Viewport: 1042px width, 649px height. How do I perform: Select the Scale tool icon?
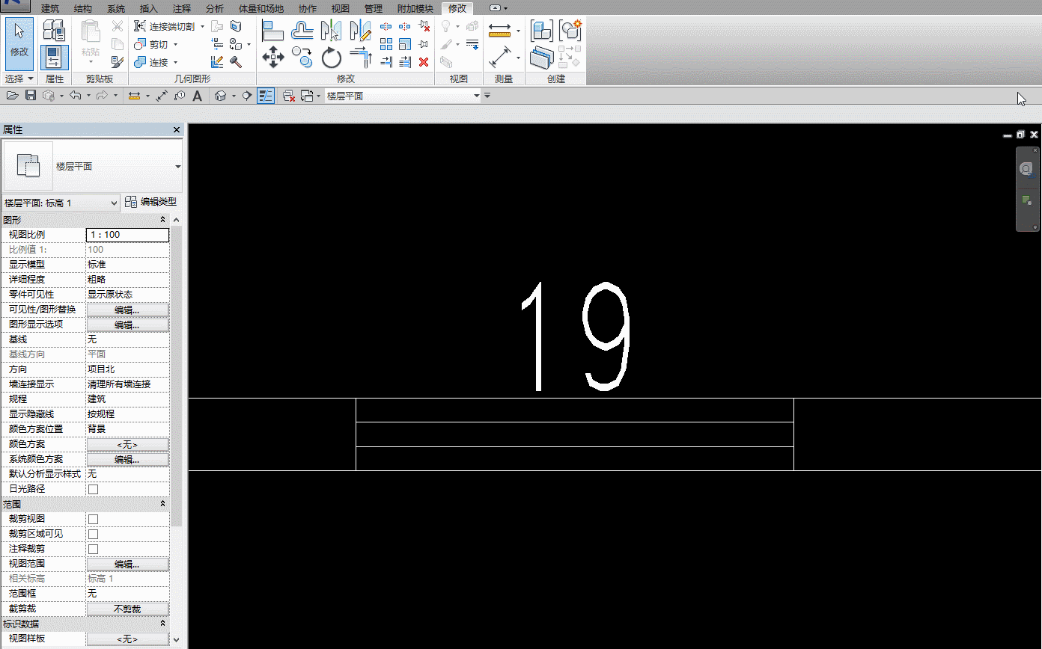pyautogui.click(x=405, y=44)
